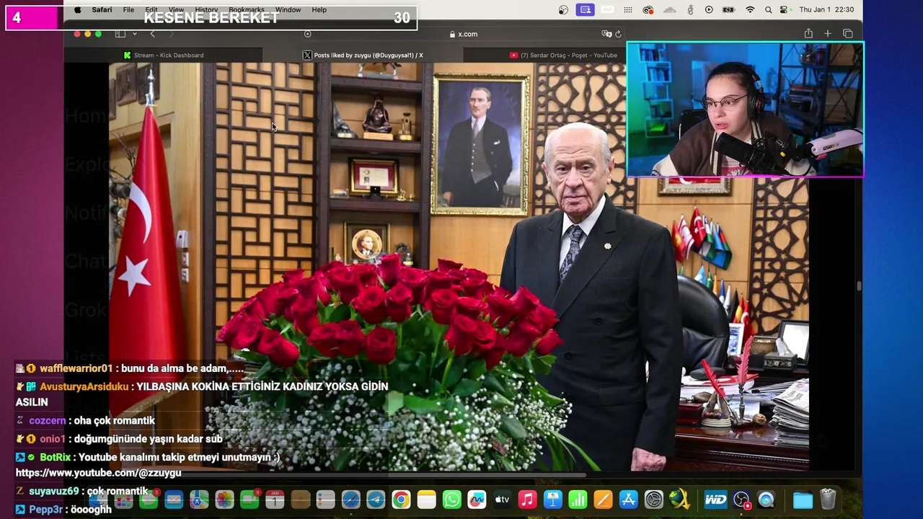923x519 pixels.
Task: Open Wi-Fi status in menu bar
Action: 750,9
